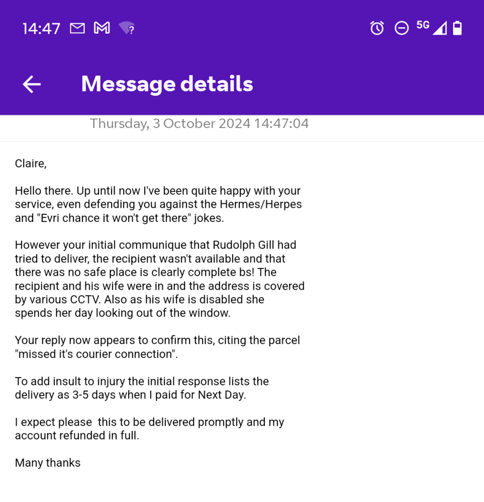Tap the Thursday, 3 October 2024 timestamp

pyautogui.click(x=199, y=123)
